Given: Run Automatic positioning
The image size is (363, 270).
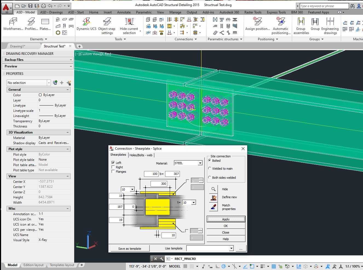Looking at the screenshot, I should click(x=281, y=26).
